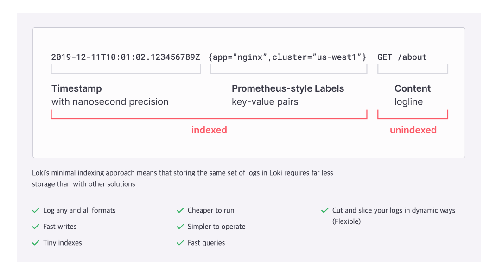Click the checkmark icon beside Tiny indexes
Screen dimensions: 496x271
pyautogui.click(x=35, y=243)
